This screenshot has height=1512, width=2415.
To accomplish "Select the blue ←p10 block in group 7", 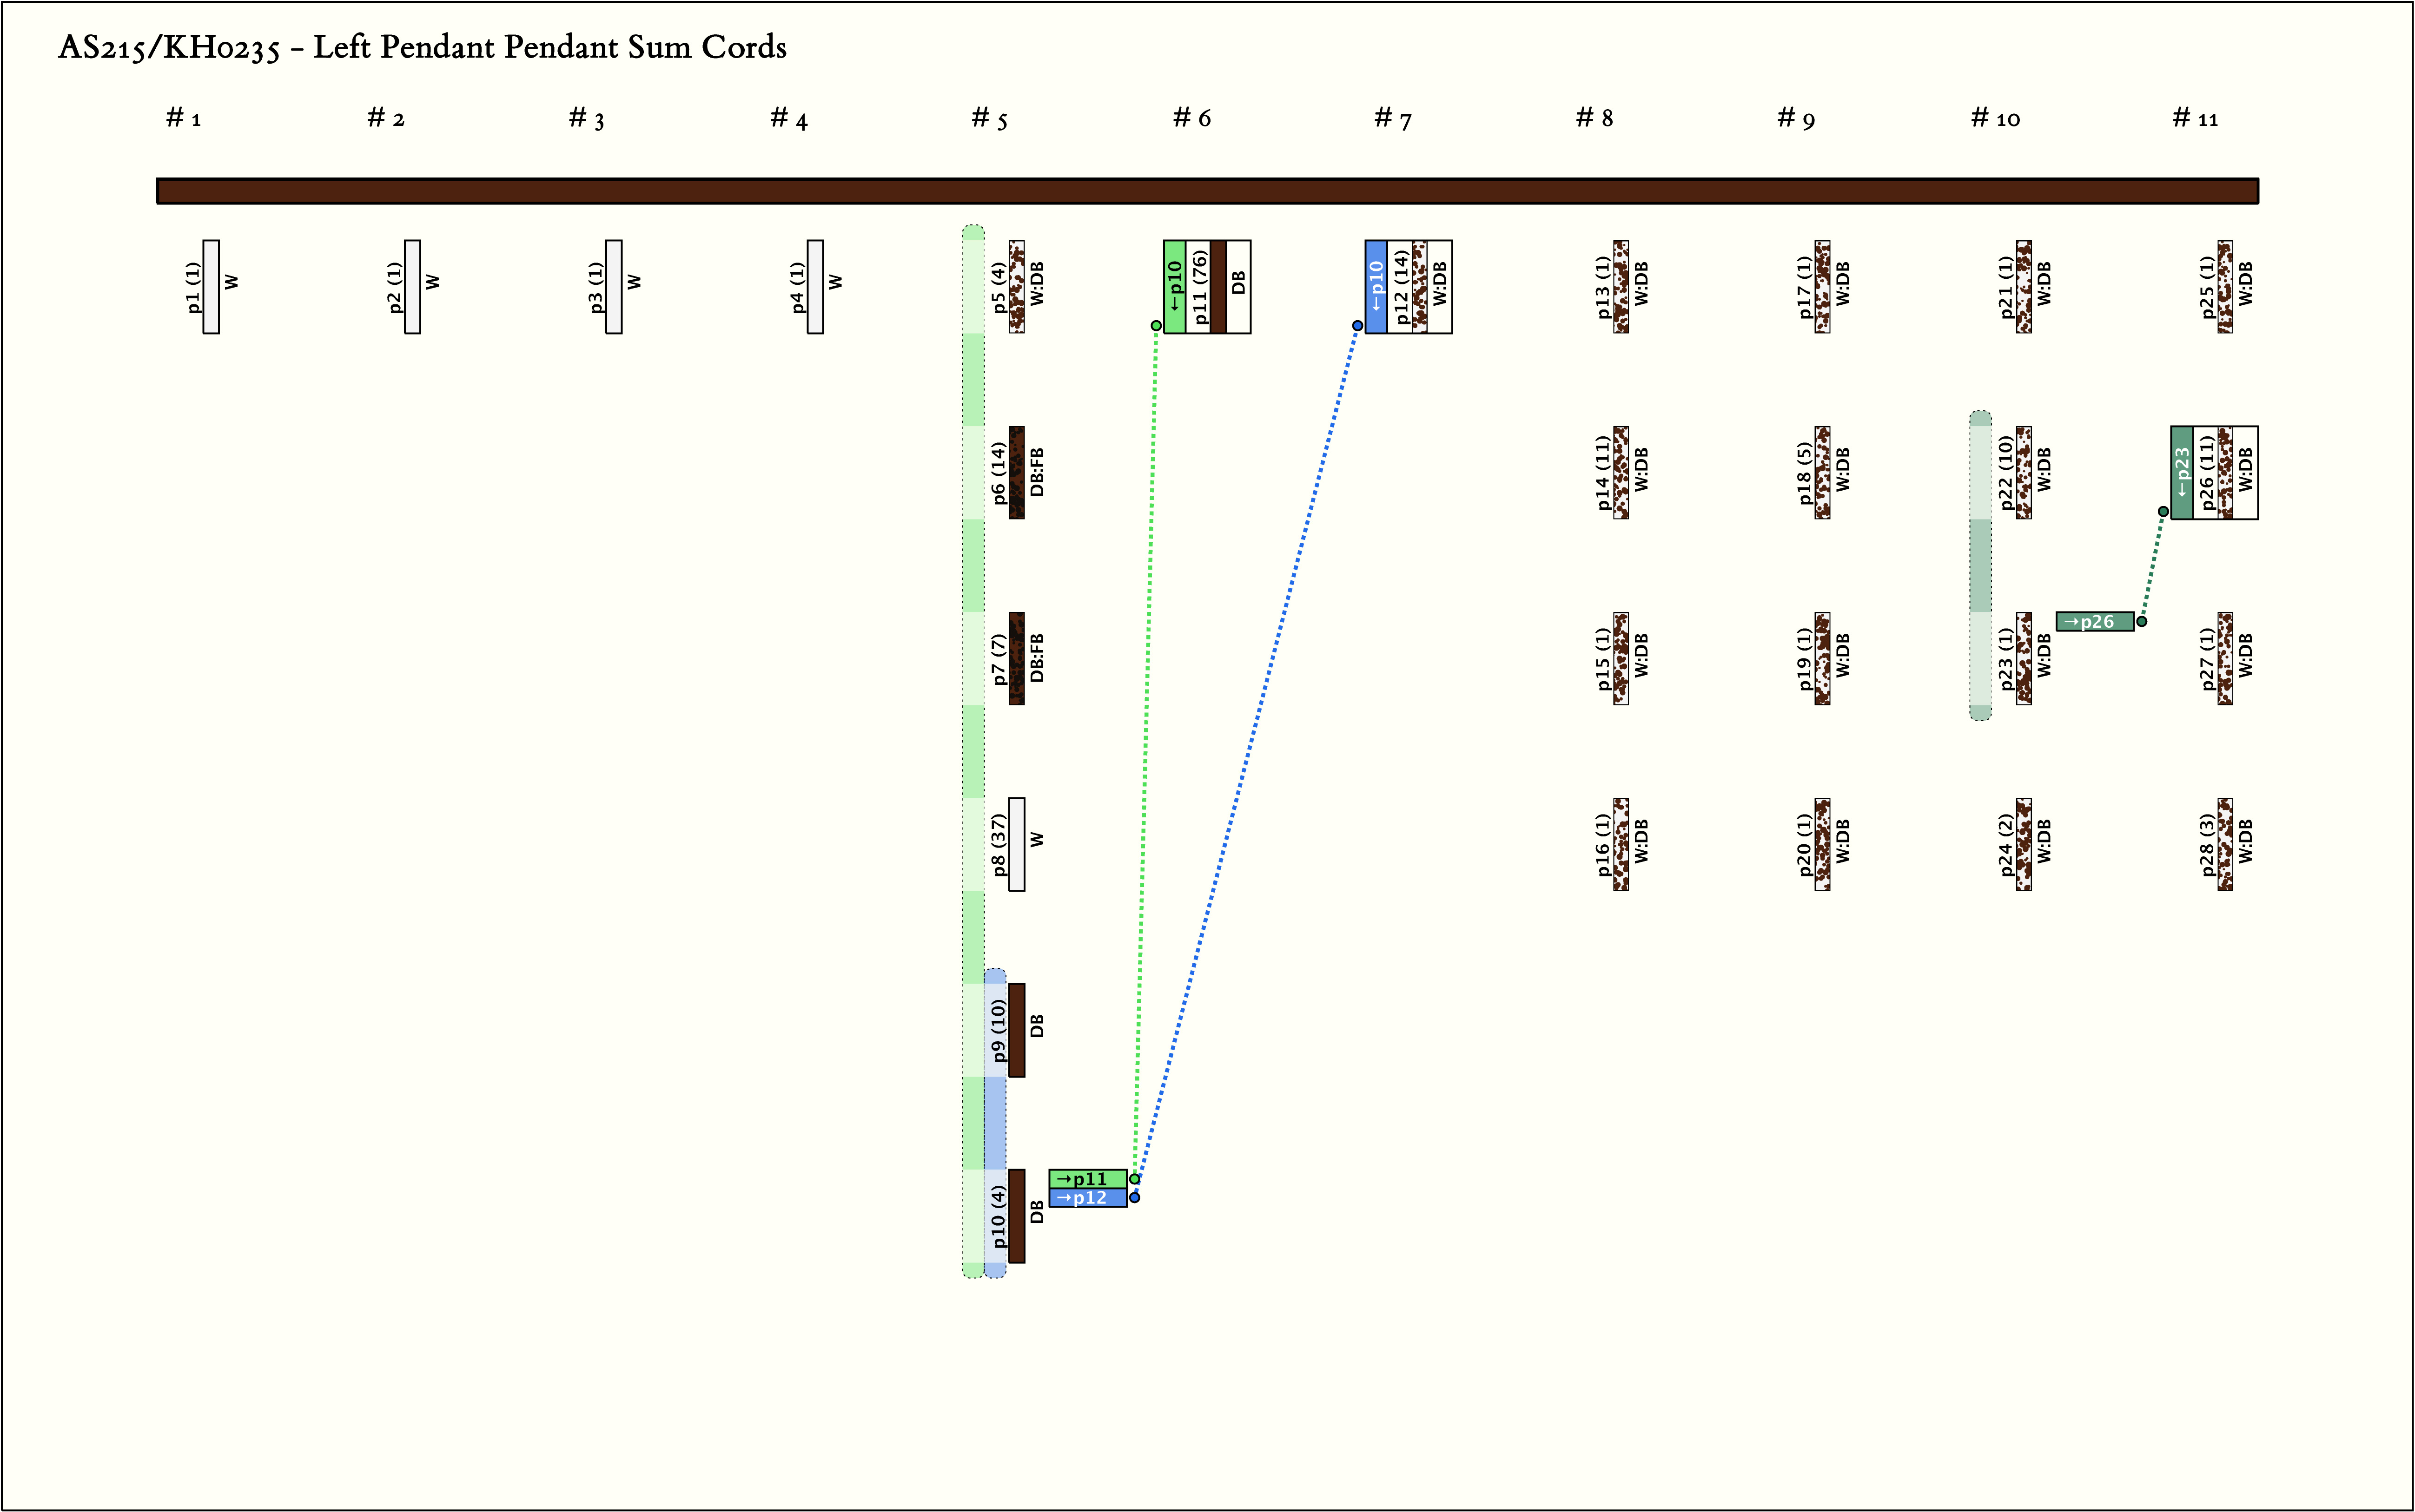I will point(1376,286).
